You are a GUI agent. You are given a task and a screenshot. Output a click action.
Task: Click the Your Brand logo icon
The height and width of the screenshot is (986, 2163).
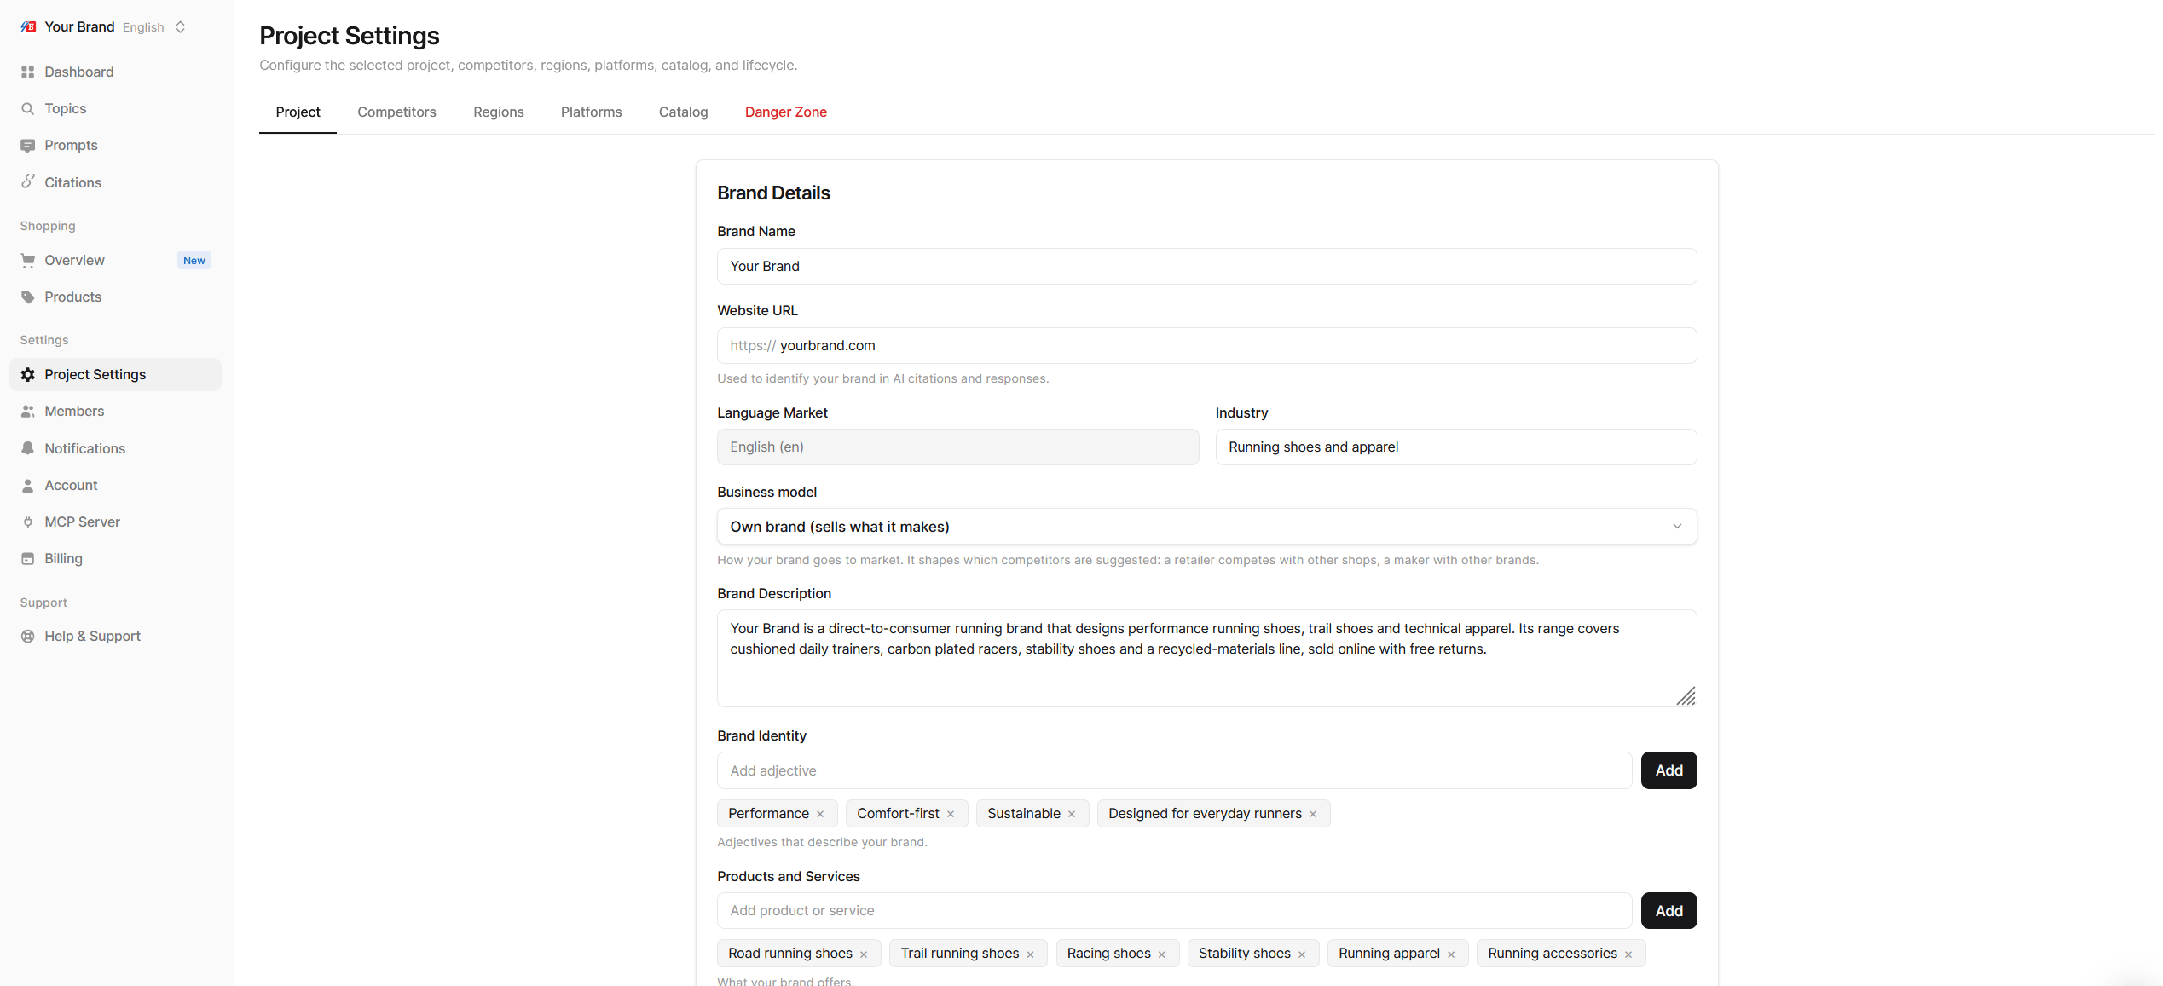[x=28, y=26]
